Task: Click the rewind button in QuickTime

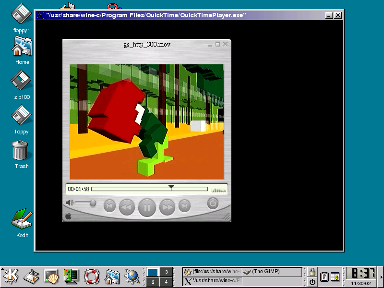Action: [x=127, y=207]
